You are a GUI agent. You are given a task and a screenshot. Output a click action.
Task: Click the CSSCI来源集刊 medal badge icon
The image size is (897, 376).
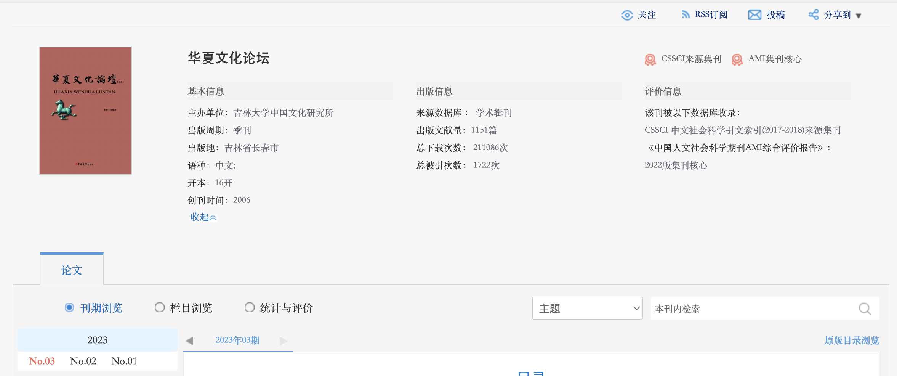point(650,59)
